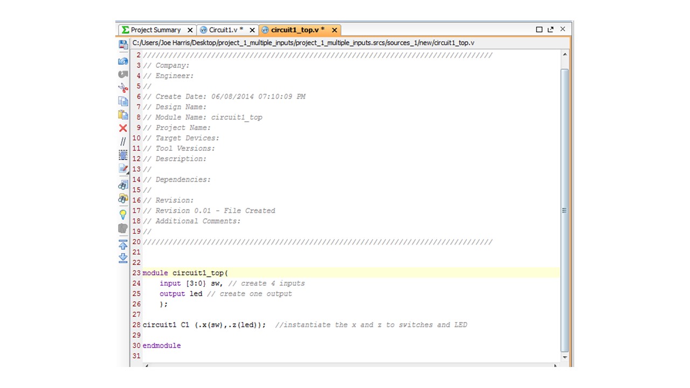690x388 pixels.
Task: Click the '// Company:' comment line
Action: coord(166,66)
